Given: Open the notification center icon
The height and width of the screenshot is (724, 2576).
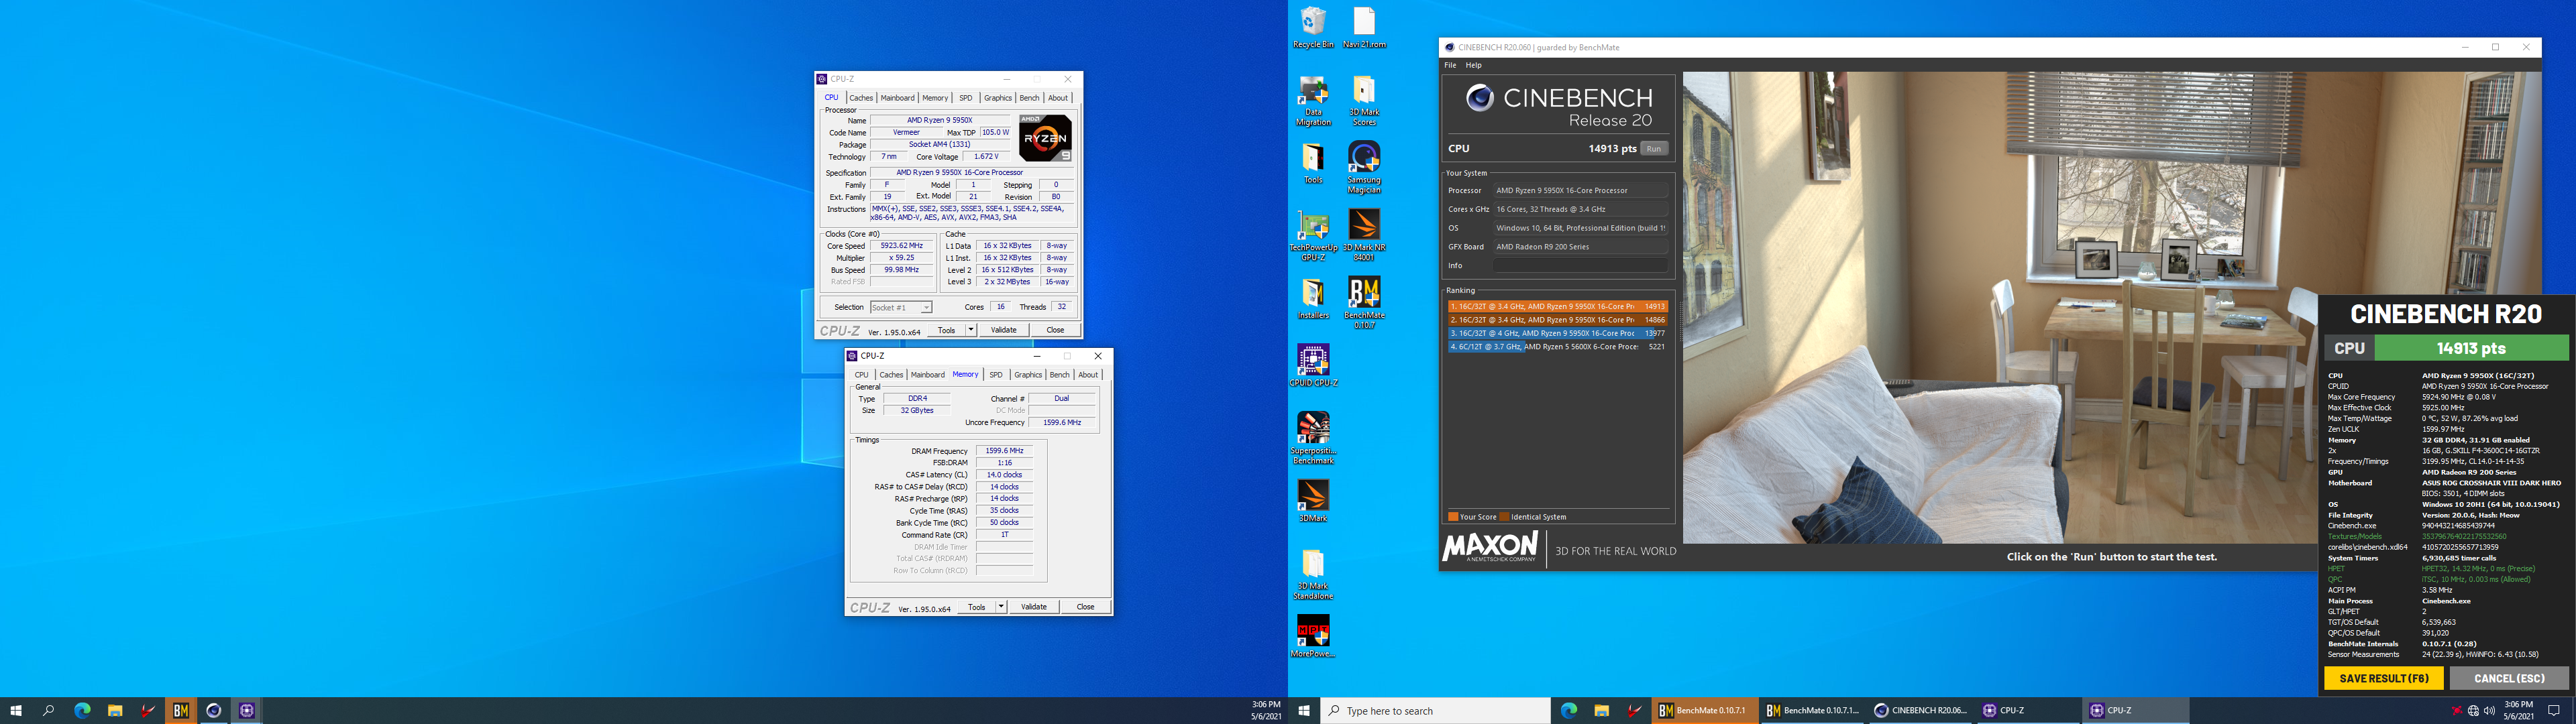Looking at the screenshot, I should click(2553, 711).
